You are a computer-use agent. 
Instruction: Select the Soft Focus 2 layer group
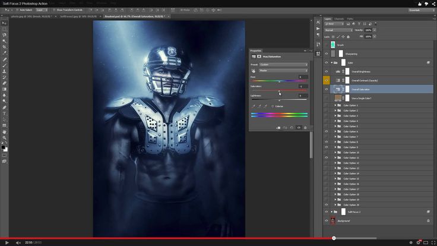point(354,212)
